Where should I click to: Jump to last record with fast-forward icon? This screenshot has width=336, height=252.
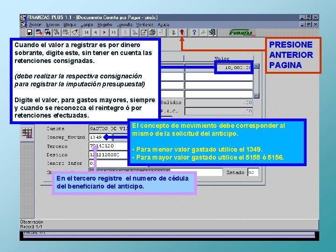[113, 32]
